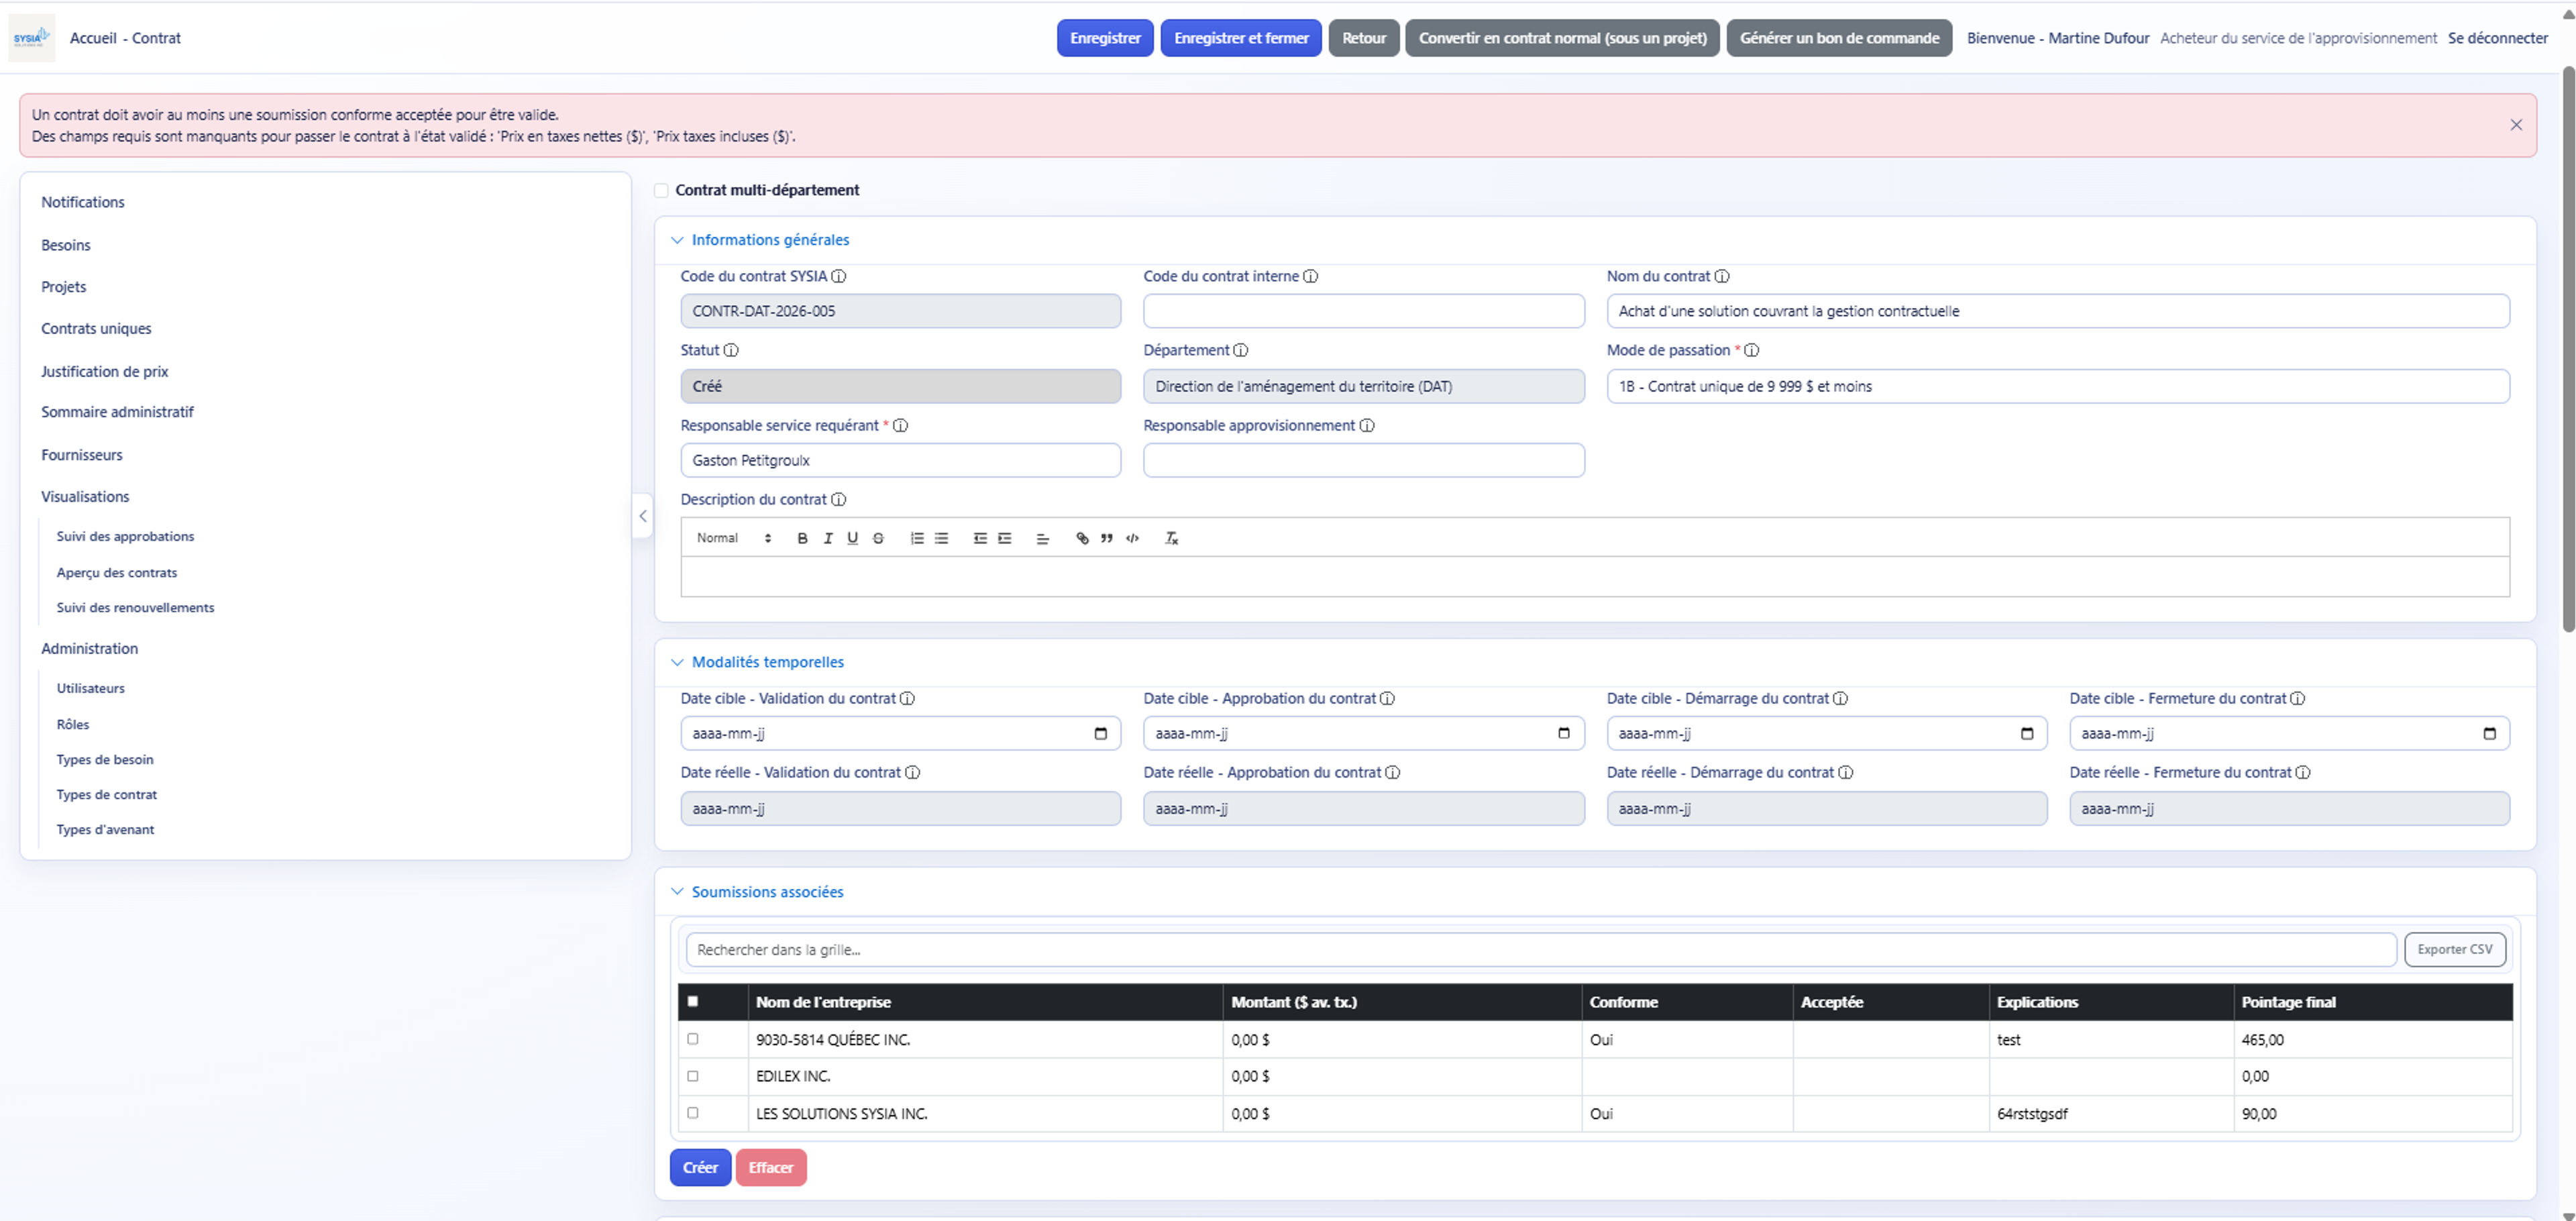Show info for Responsable approvisionnement

(1367, 425)
